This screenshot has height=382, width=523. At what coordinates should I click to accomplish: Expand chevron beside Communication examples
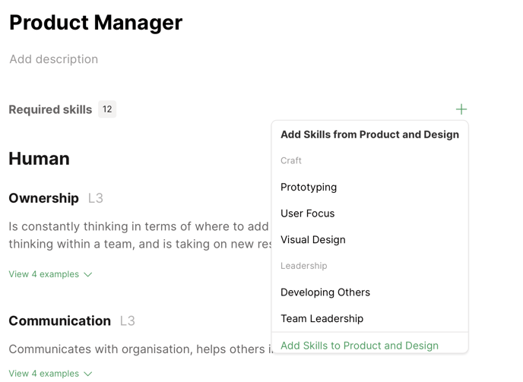[x=88, y=374]
